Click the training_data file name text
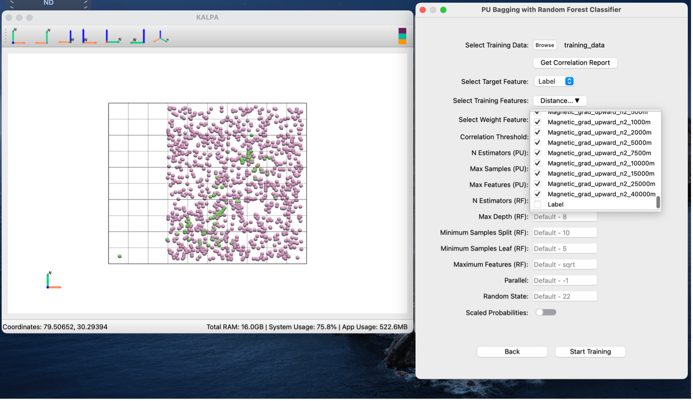Screen dimensions: 693x401 584,45
